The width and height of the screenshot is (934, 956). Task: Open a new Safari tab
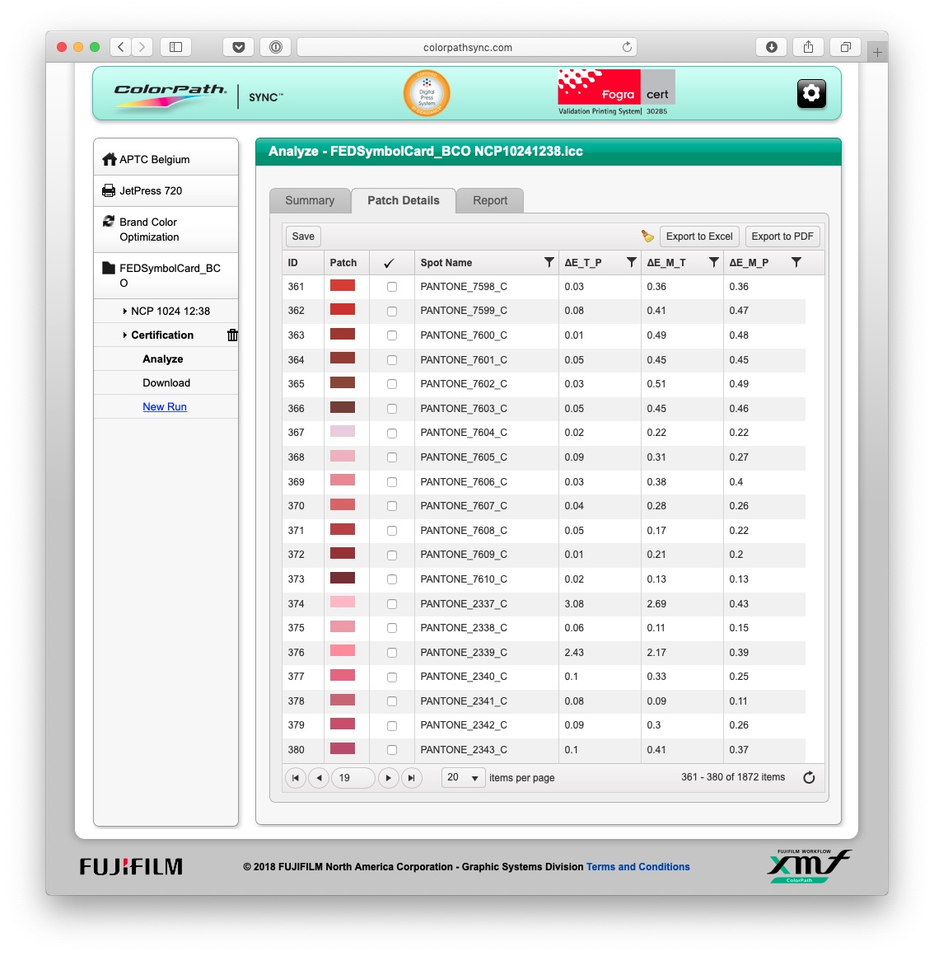point(877,53)
